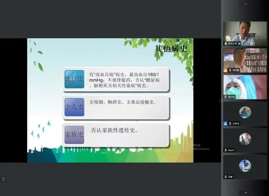Click the blue contact icon beside 汪蛟龙

[x=225, y=124]
